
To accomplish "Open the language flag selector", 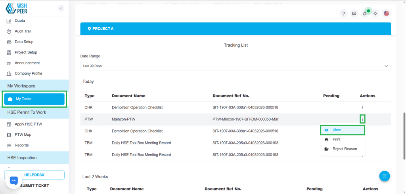I will tap(386, 13).
